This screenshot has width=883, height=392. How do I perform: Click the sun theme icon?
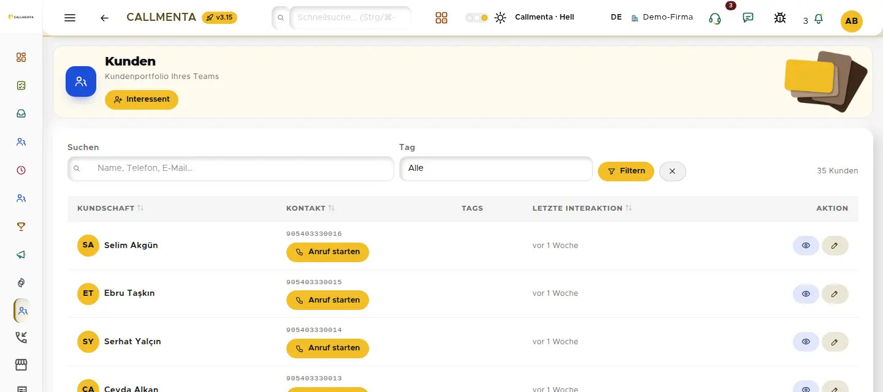(500, 18)
